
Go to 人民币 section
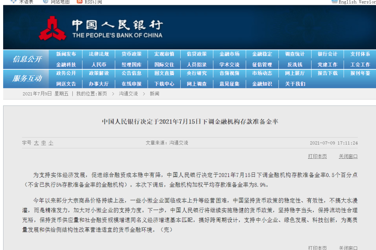coord(99,64)
